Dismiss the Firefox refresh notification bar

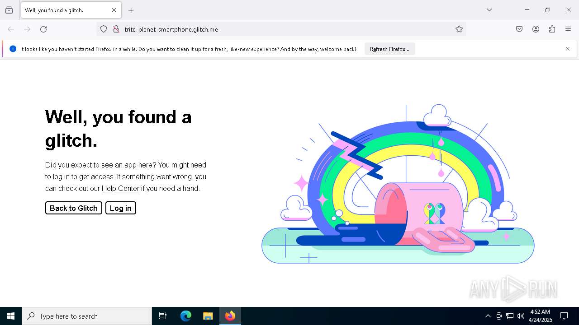click(568, 49)
